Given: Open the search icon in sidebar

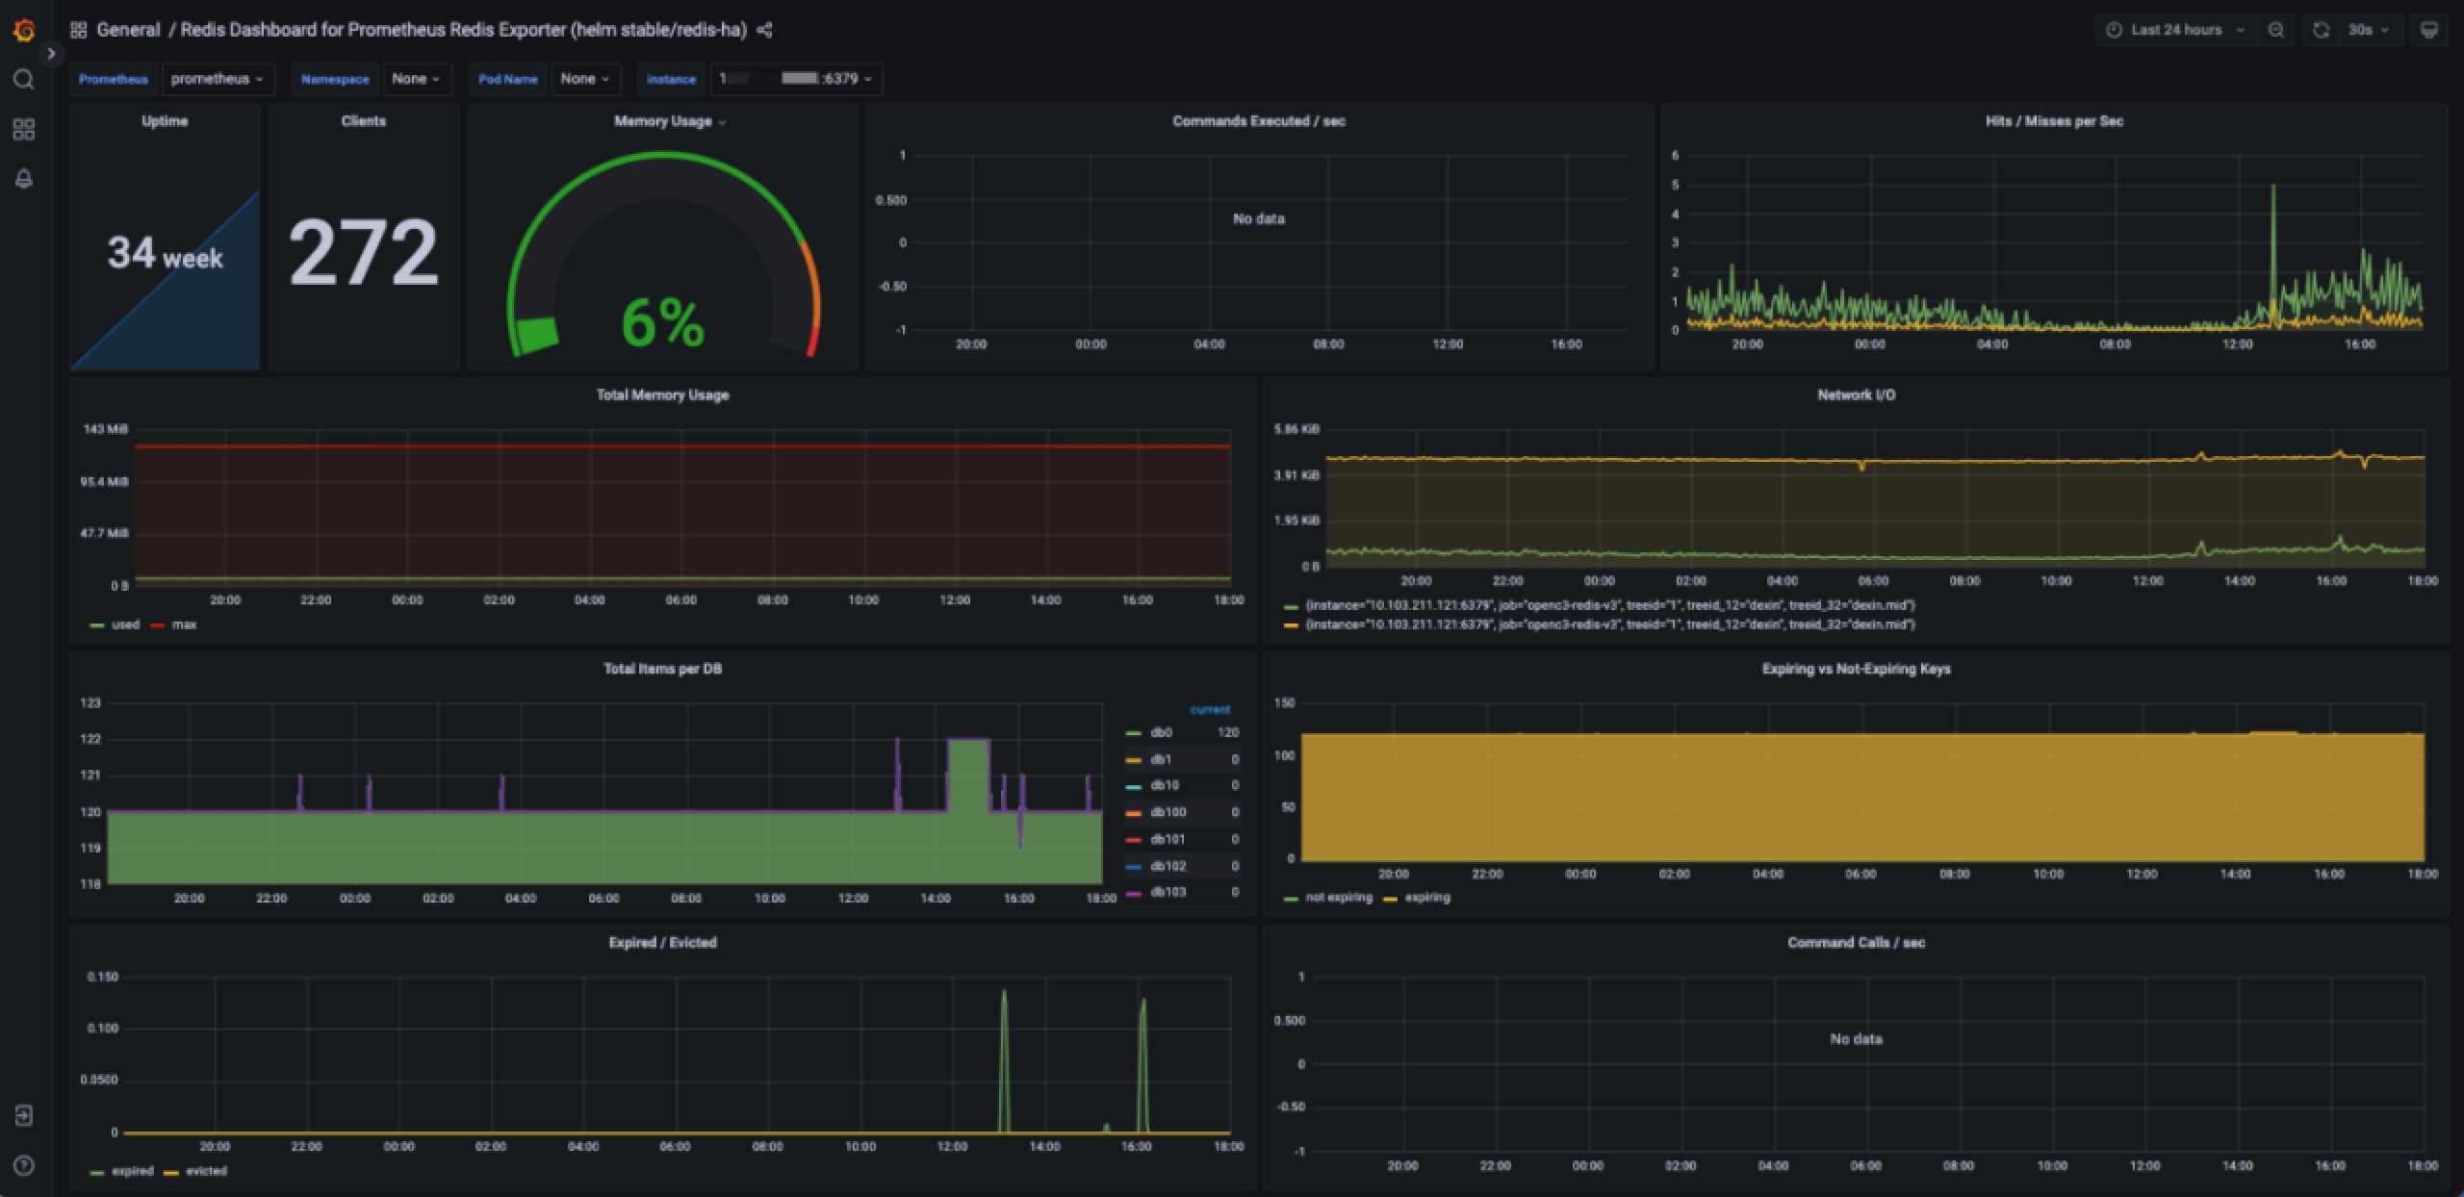Looking at the screenshot, I should [x=24, y=79].
